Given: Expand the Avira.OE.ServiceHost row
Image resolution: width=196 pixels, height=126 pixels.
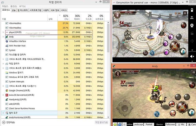Looking at the screenshot, I should pos(3,95).
